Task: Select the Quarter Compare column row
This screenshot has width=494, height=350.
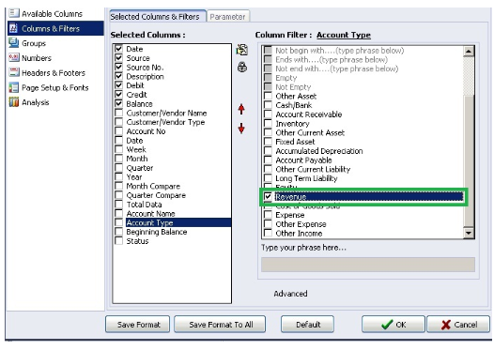Action: pyautogui.click(x=172, y=195)
